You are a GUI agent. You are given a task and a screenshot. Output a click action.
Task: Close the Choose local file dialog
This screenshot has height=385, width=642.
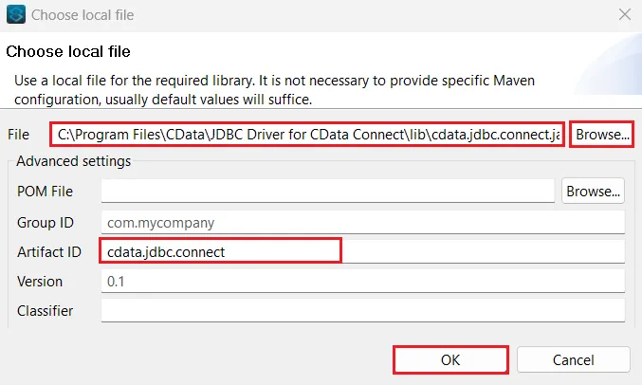(x=624, y=15)
